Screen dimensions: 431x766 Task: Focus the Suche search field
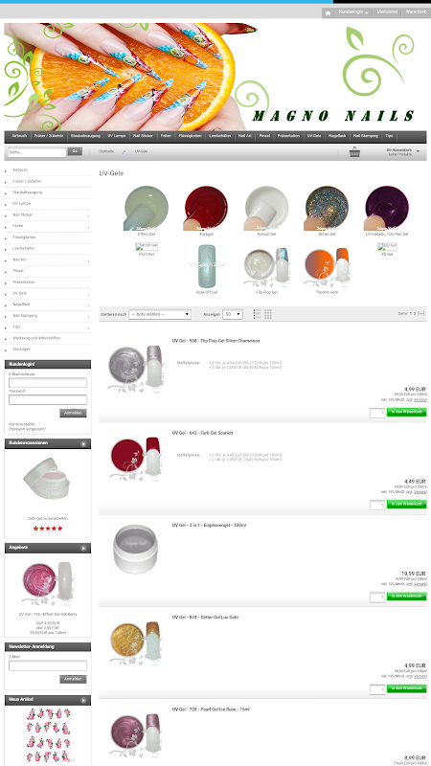coord(36,152)
